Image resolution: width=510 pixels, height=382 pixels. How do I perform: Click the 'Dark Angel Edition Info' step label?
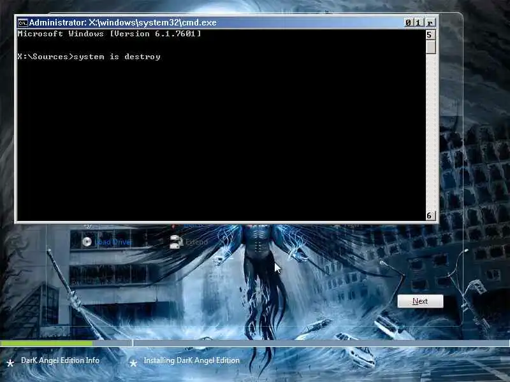point(60,360)
